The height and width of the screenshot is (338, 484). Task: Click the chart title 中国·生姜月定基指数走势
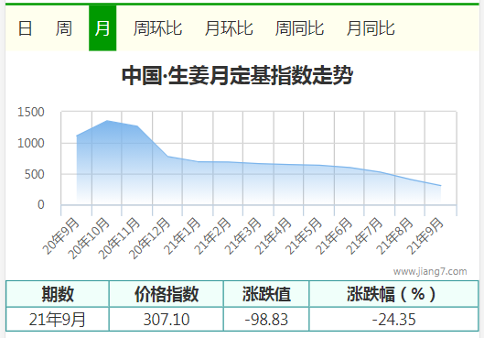[237, 75]
